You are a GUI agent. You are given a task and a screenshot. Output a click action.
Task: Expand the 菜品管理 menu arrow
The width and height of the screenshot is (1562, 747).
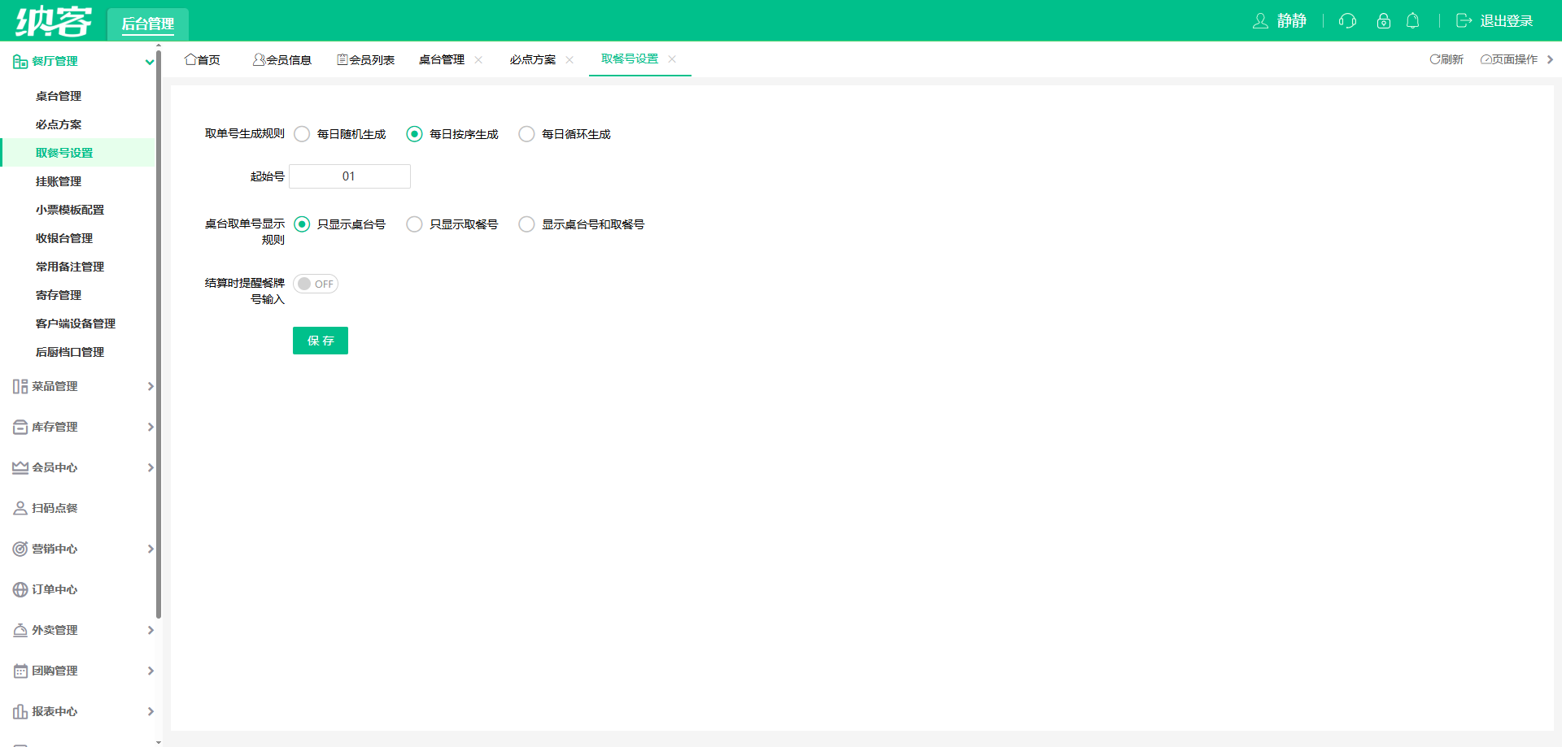[x=151, y=386]
